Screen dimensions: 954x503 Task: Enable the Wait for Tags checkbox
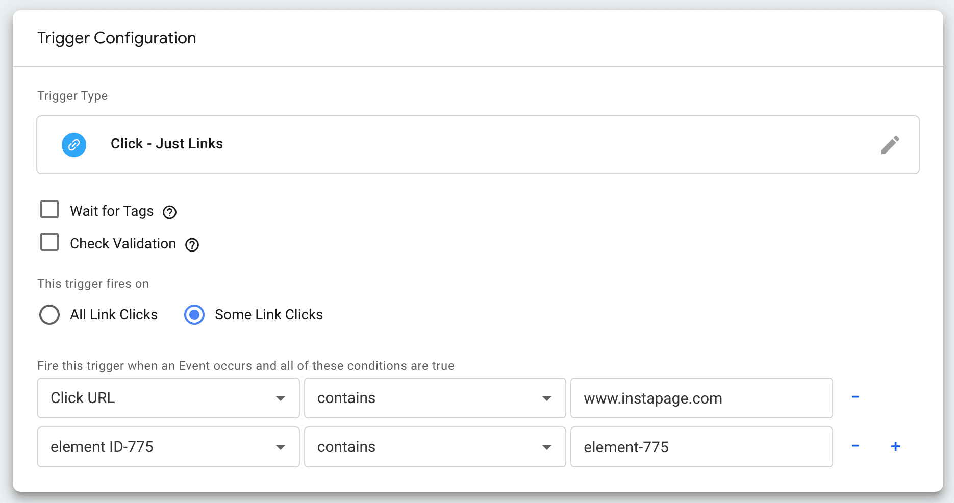(49, 210)
